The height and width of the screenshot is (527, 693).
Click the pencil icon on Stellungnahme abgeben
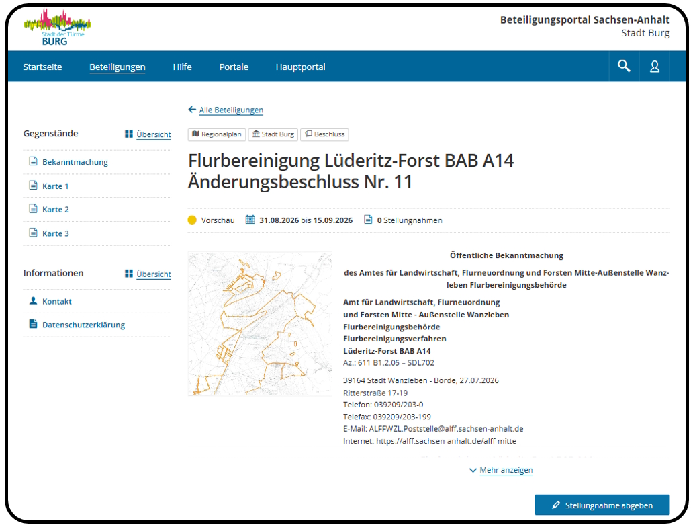pos(556,505)
